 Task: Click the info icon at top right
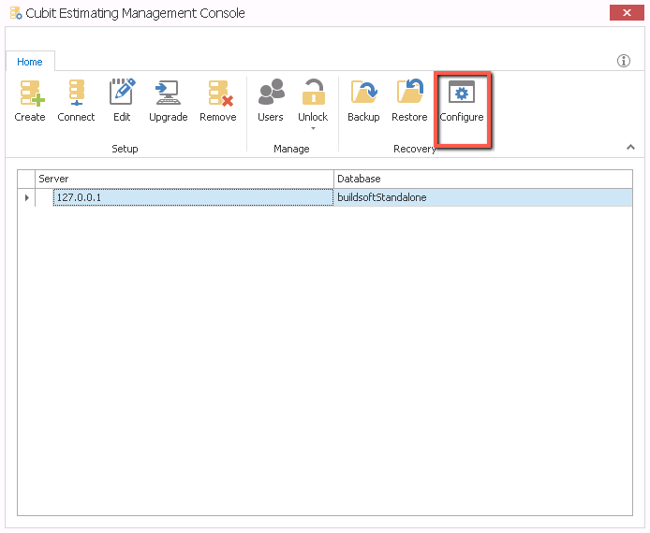pyautogui.click(x=624, y=61)
